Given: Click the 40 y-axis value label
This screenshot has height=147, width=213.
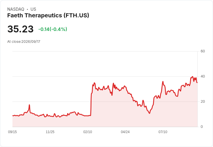Looking at the screenshot, I should pyautogui.click(x=203, y=76).
